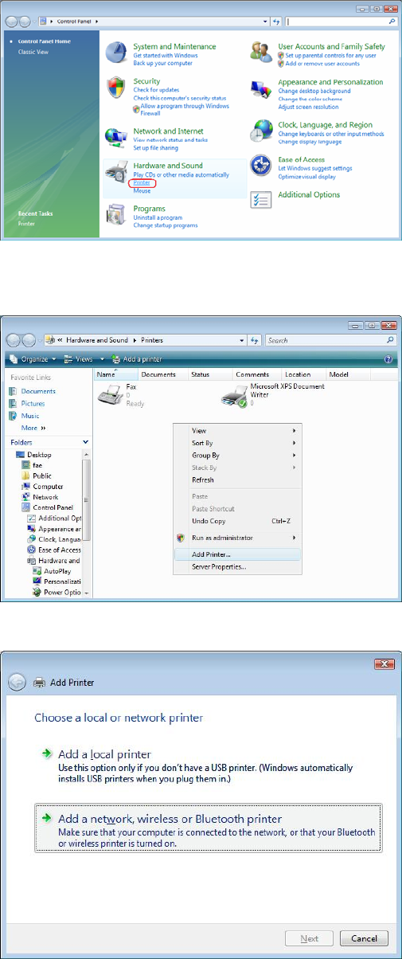Viewport: 402px width, 959px height.
Task: Select AutoPlay in the Folders tree
Action: [x=56, y=571]
